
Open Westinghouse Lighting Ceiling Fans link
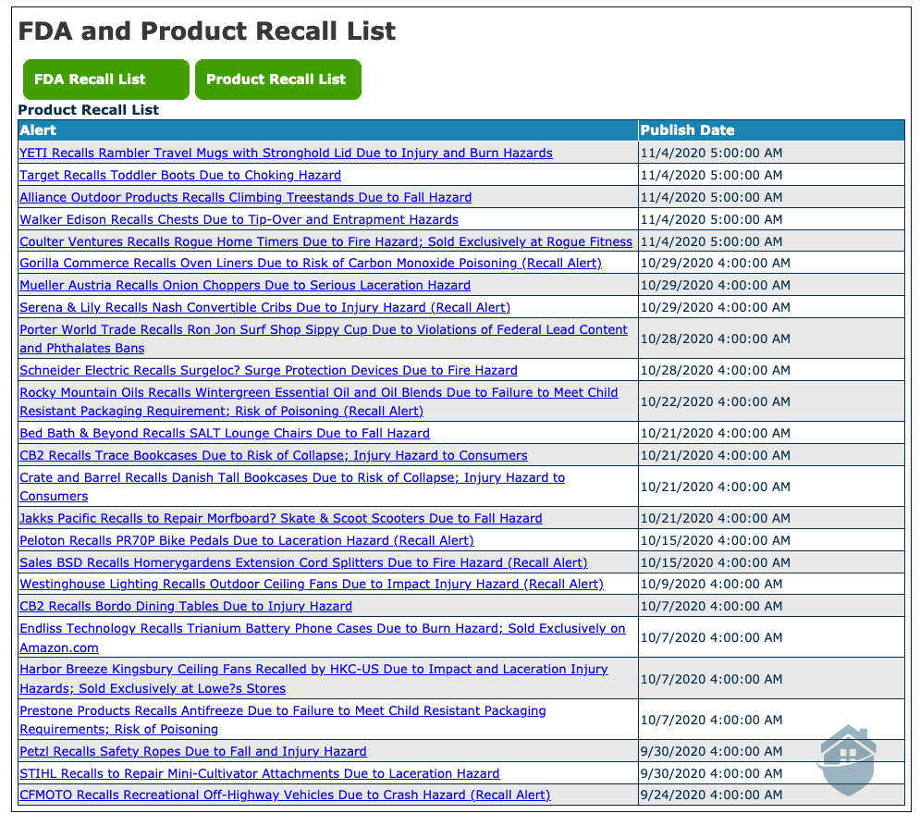coord(311,585)
